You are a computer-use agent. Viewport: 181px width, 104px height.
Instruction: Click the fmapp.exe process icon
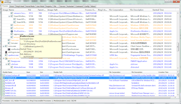pos(9,61)
